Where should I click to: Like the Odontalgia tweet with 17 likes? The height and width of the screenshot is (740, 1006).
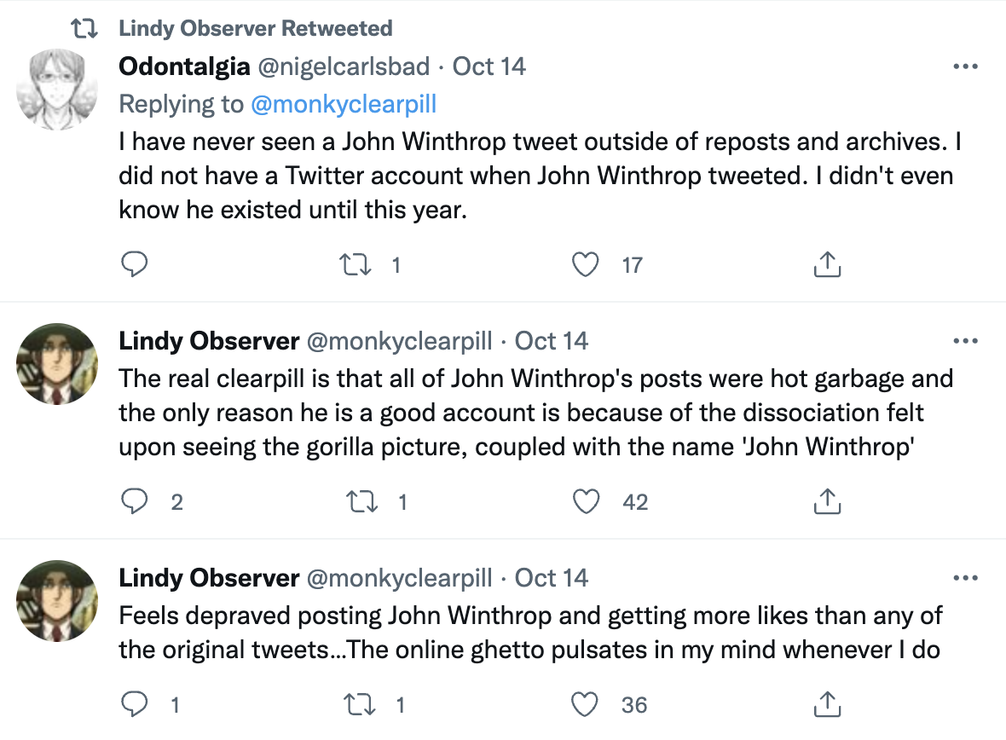coord(585,264)
